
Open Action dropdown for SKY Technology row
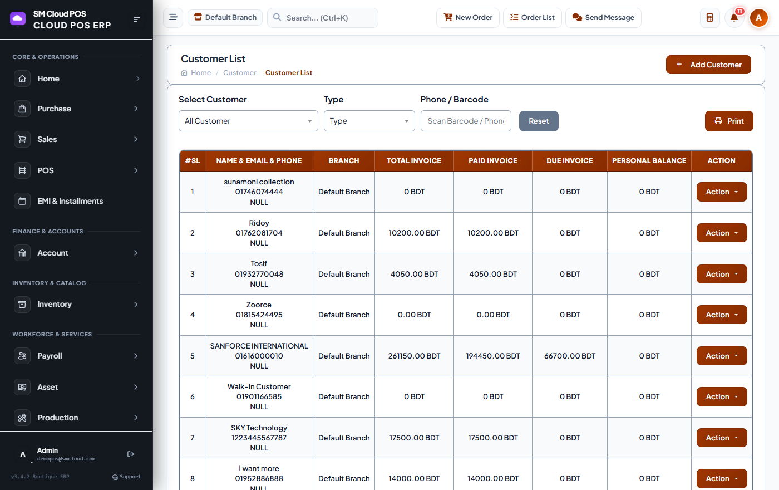click(722, 438)
